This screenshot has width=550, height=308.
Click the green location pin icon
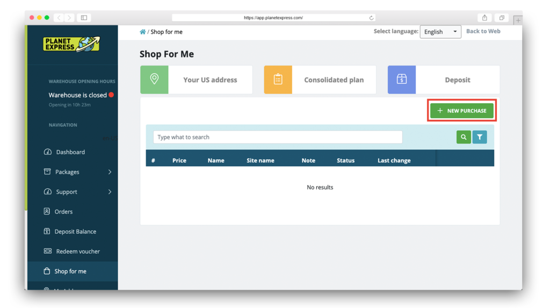pos(154,80)
